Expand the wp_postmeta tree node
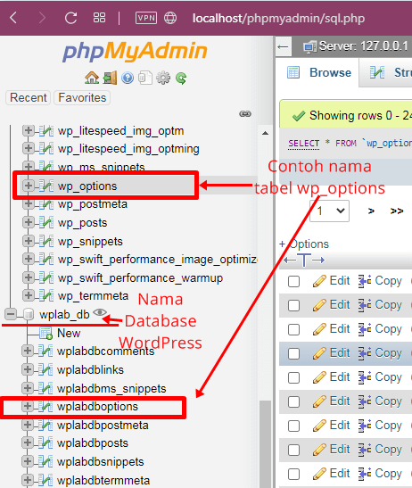 coord(29,203)
